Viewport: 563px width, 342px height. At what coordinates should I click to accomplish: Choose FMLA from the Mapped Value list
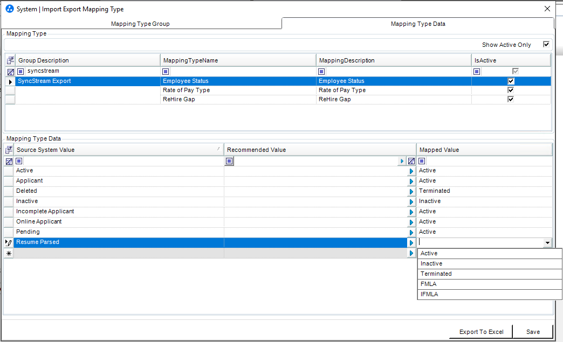pos(490,284)
